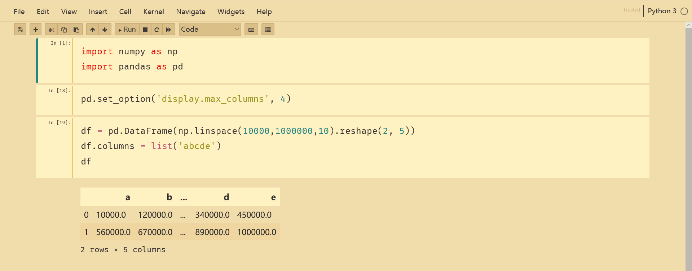Click the Trusted notebook indicator

[631, 10]
